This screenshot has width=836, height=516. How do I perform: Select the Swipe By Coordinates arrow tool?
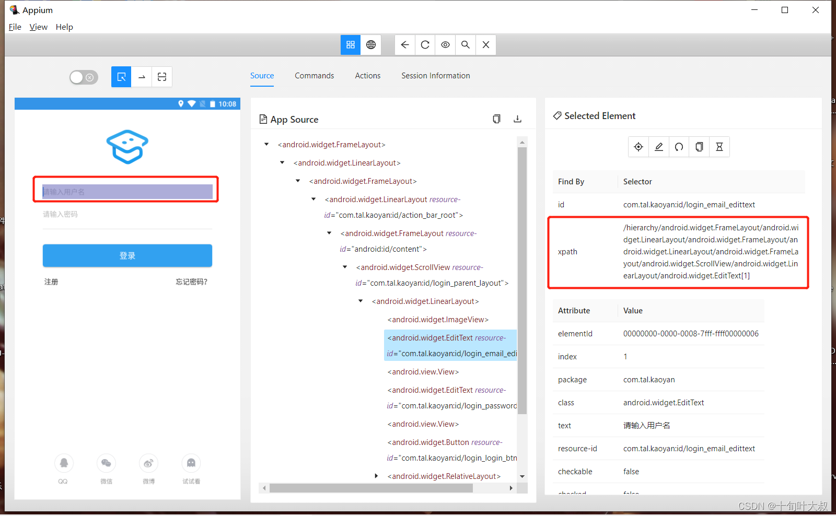click(142, 77)
